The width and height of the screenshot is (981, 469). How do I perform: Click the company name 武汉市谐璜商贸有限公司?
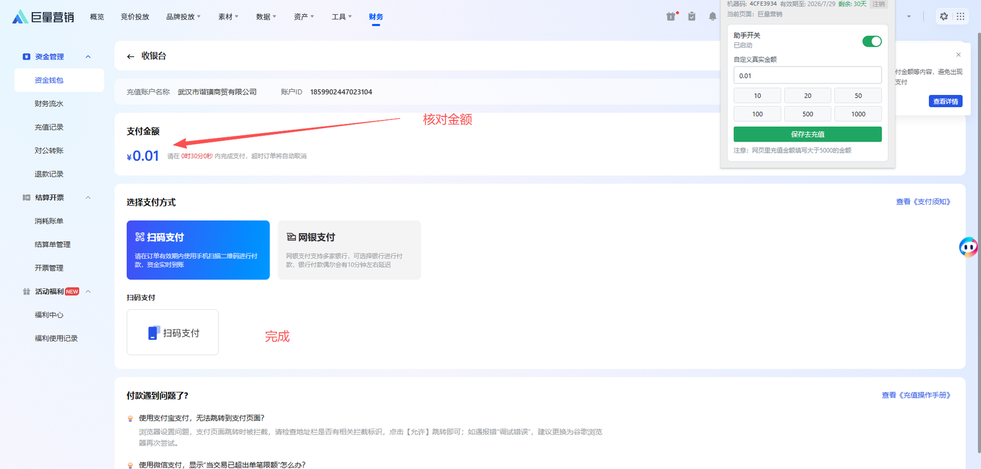click(x=217, y=92)
